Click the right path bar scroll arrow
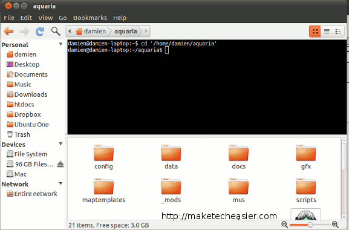The width and height of the screenshot is (349, 230). click(x=146, y=31)
